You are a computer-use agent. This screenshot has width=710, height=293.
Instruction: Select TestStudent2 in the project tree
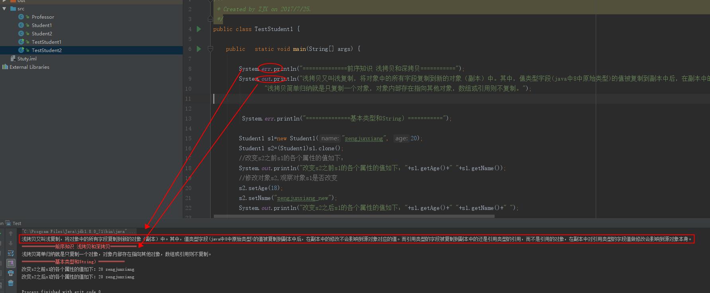(x=47, y=50)
